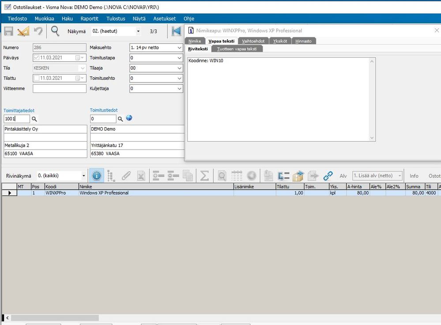The width and height of the screenshot is (441, 325).
Task: Click the Koodi column header
Action: (62, 187)
